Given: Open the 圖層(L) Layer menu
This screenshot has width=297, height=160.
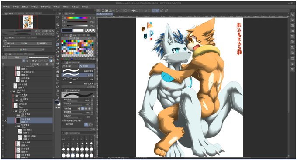Looking at the screenshot, I should (34, 7).
